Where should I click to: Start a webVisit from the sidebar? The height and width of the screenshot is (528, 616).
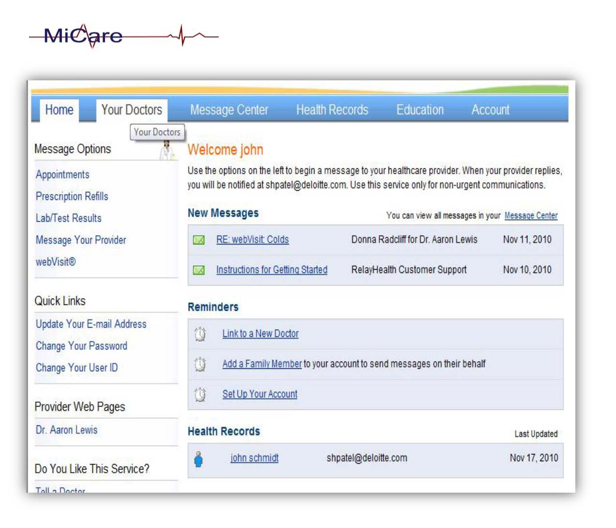[x=56, y=262]
